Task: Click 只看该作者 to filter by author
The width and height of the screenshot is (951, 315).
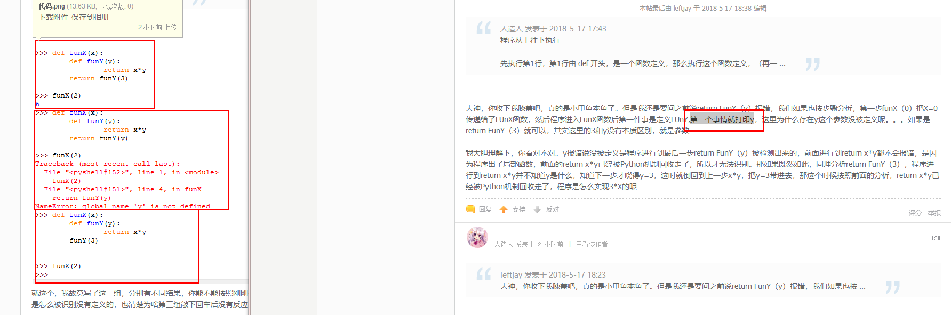Action: tap(592, 244)
